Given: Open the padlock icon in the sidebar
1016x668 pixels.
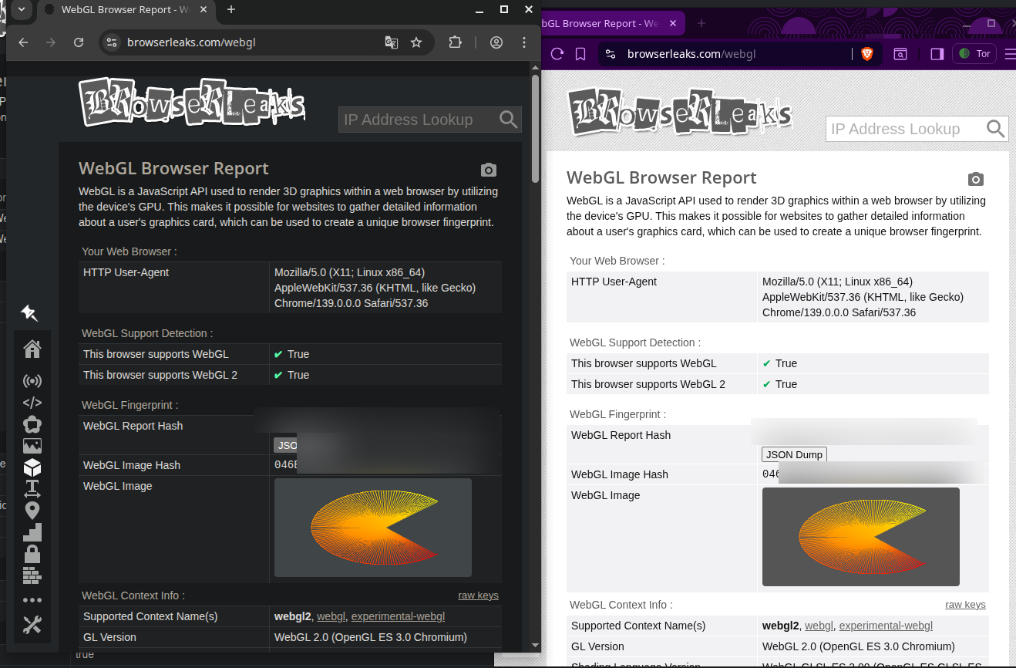Looking at the screenshot, I should click(32, 553).
